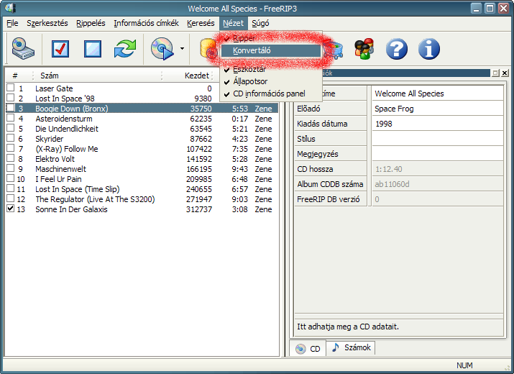Open the File menu
The image size is (514, 374).
(12, 23)
